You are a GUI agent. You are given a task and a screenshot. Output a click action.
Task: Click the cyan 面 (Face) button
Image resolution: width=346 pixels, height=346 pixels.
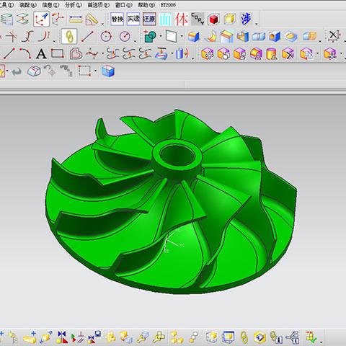pos(166,19)
